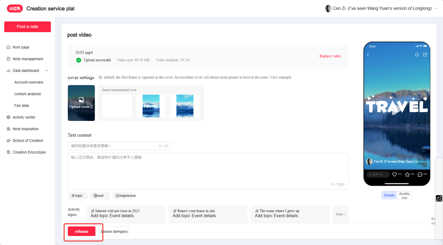Click the focus on follow button
This screenshot has width=443, height=245.
click(423, 161)
